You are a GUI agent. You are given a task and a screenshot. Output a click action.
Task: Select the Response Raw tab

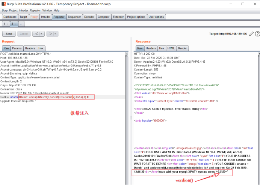tap(140, 48)
